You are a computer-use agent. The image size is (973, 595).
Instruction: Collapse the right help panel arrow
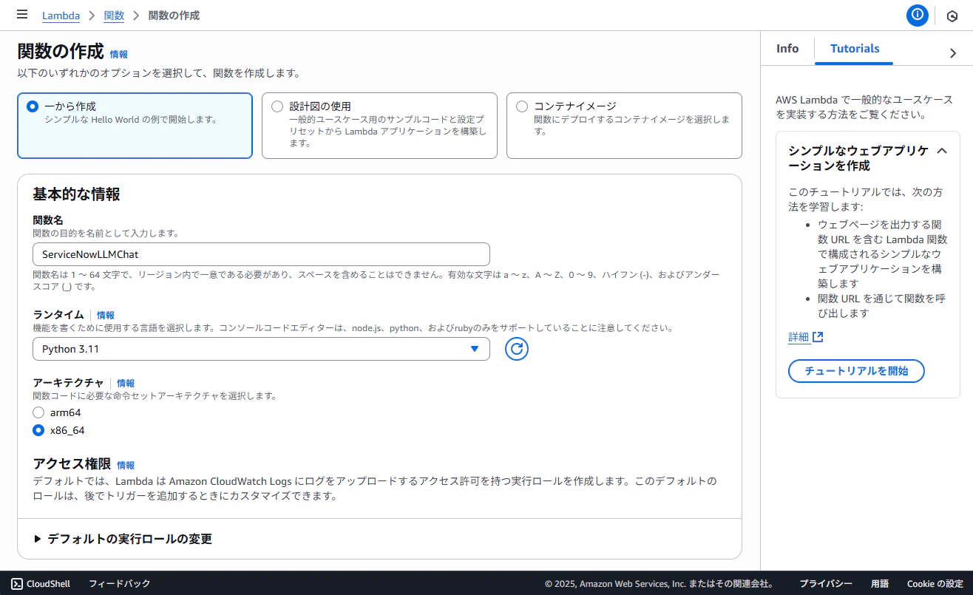[x=952, y=52]
